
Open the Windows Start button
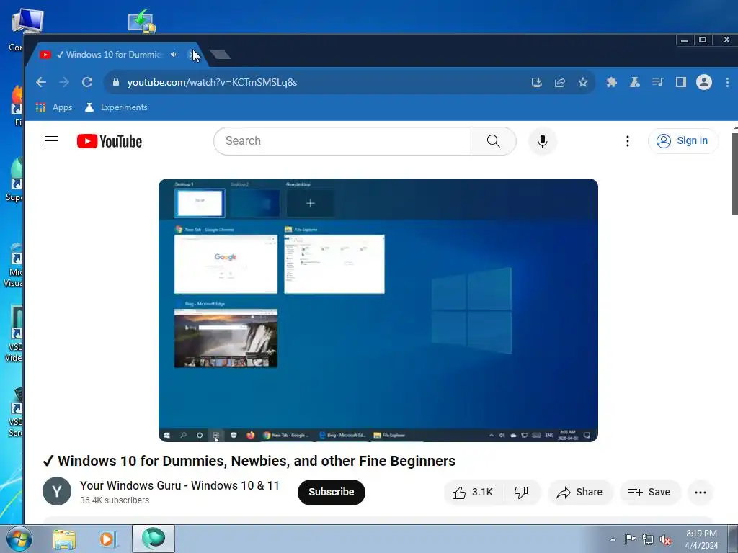tap(19, 539)
